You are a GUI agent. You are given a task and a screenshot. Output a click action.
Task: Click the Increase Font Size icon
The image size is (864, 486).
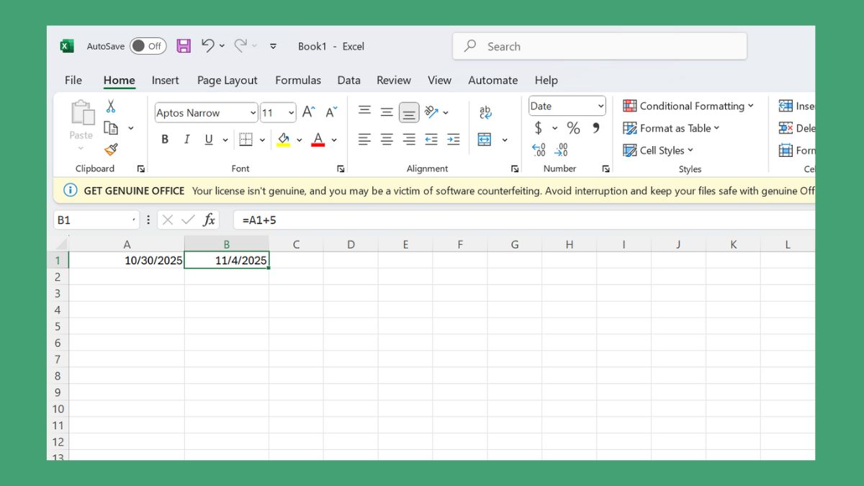[307, 112]
